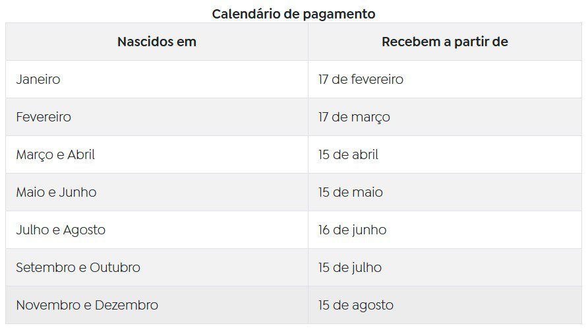586x332 pixels.
Task: Click the 'Calendário de pagamento' title
Action: click(293, 15)
